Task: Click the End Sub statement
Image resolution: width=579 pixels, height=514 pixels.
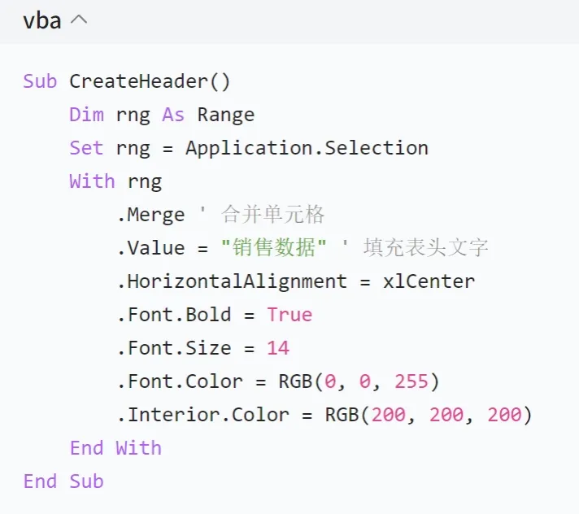Action: point(63,481)
